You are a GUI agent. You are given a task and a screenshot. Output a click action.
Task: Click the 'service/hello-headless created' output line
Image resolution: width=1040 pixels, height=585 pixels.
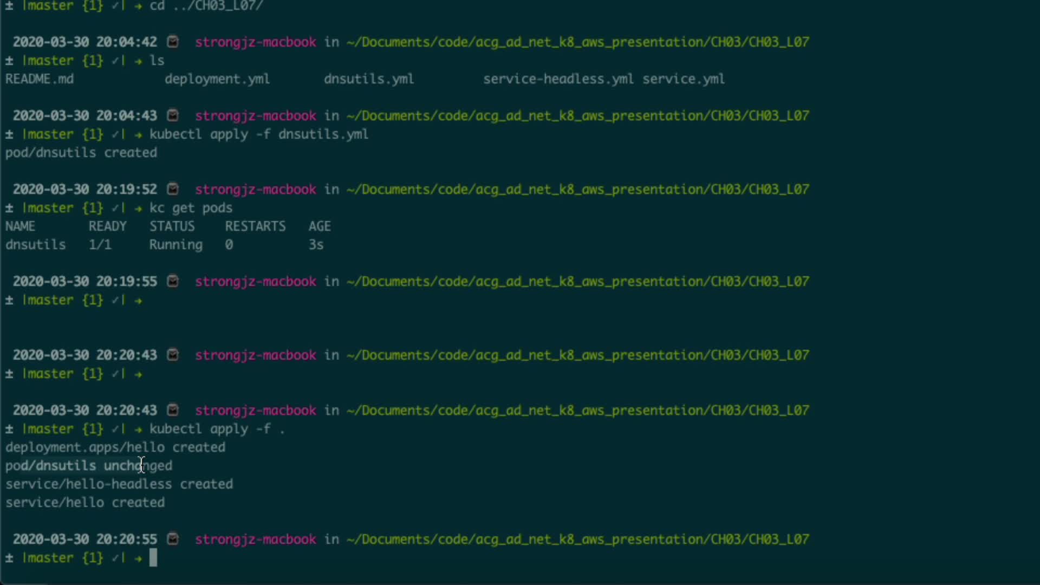point(119,484)
